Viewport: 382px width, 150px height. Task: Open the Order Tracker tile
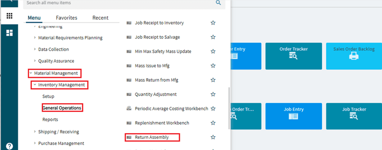click(x=294, y=56)
